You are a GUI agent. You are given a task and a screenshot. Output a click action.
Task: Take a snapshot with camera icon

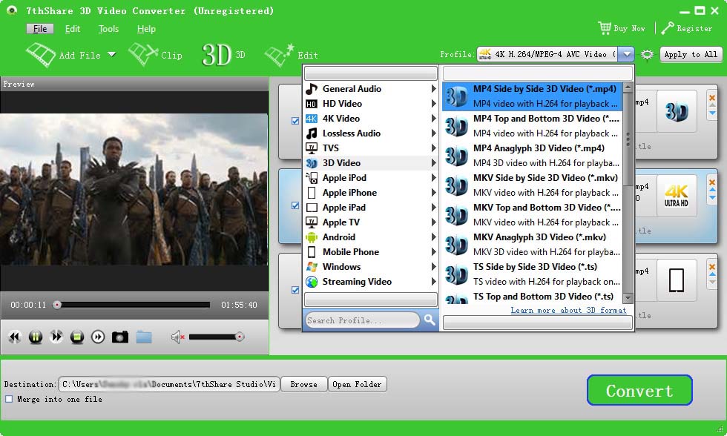pyautogui.click(x=120, y=337)
